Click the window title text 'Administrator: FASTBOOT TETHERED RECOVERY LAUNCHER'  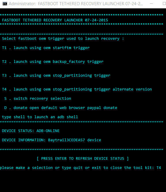tap(76, 4)
